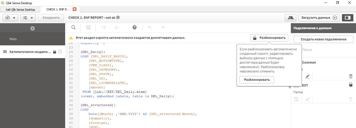The height and width of the screenshot is (128, 356).
Task: Open search in the script editor toolbar
Action: pos(73,27)
